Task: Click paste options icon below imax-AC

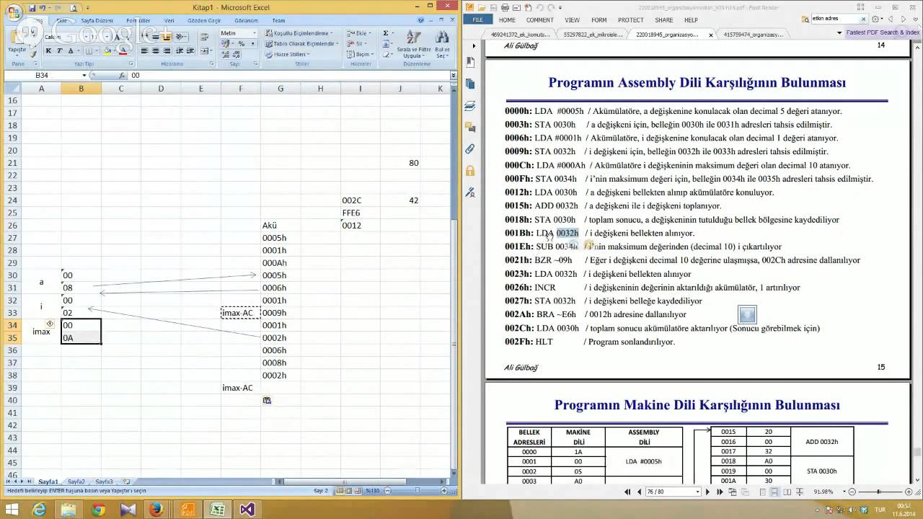Action: (267, 401)
